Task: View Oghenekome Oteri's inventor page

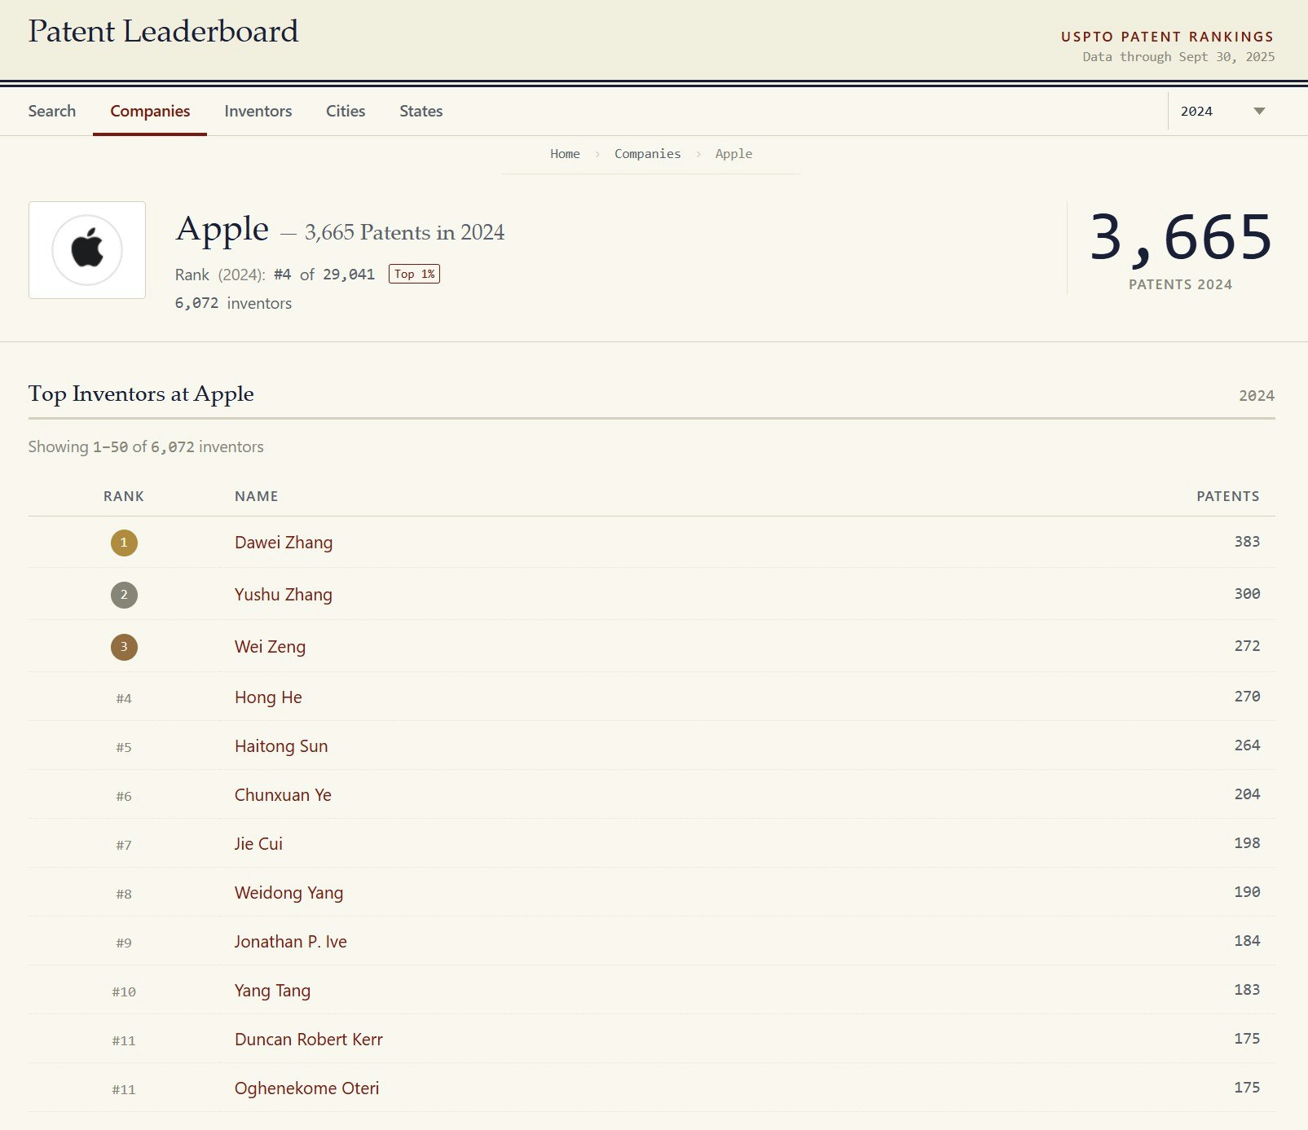Action: pos(306,1088)
